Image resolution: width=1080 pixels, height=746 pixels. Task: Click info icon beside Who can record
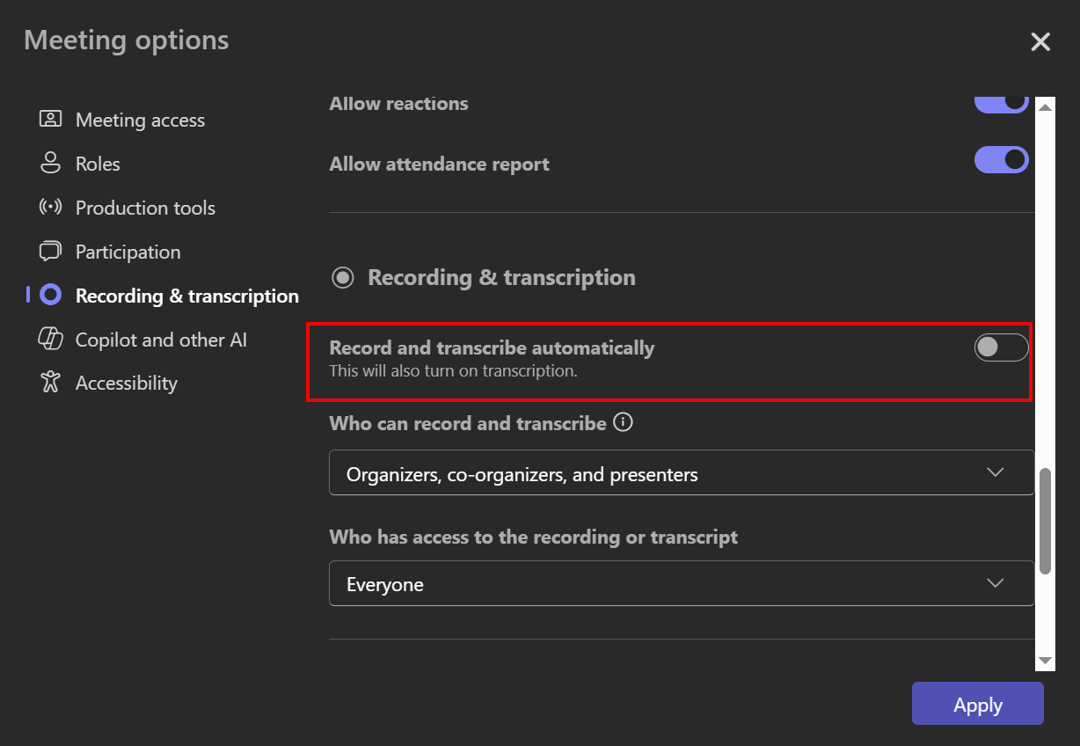click(x=623, y=422)
